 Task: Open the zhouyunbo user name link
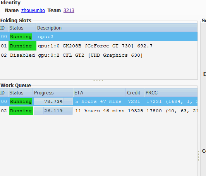(x=33, y=10)
